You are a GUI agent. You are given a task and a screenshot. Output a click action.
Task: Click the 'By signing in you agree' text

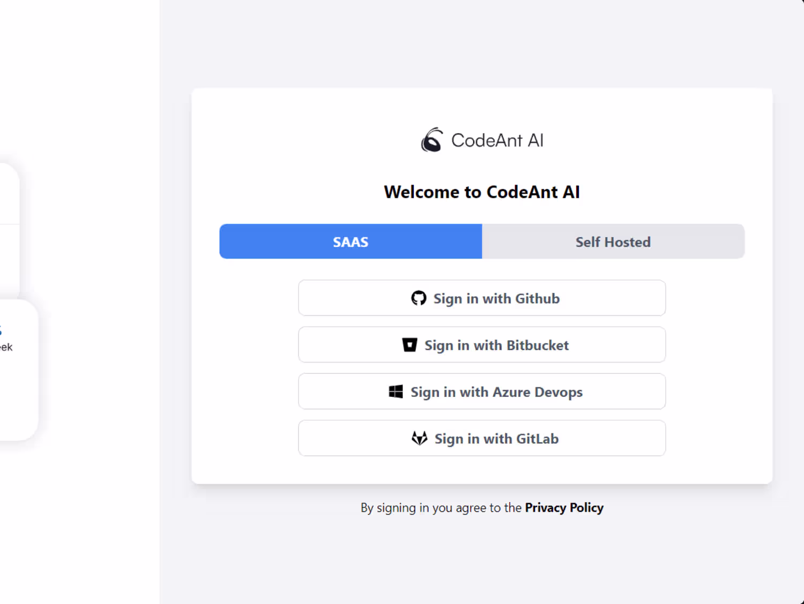(x=441, y=507)
